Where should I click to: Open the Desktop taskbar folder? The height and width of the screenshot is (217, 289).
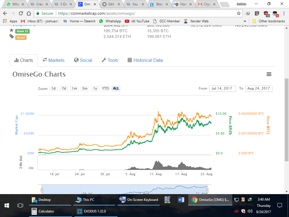[x=50, y=200]
